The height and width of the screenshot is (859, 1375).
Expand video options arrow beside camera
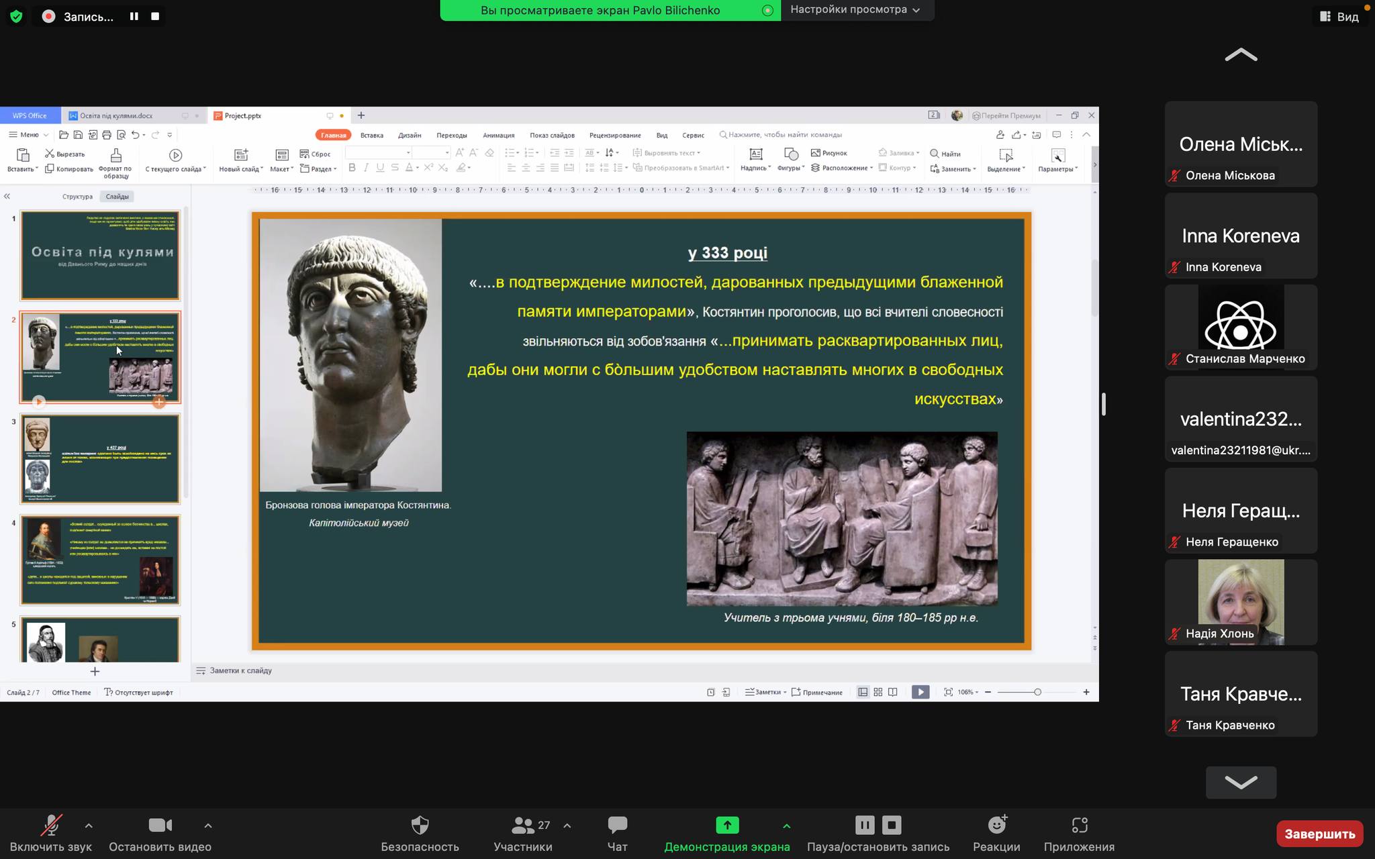(x=208, y=825)
